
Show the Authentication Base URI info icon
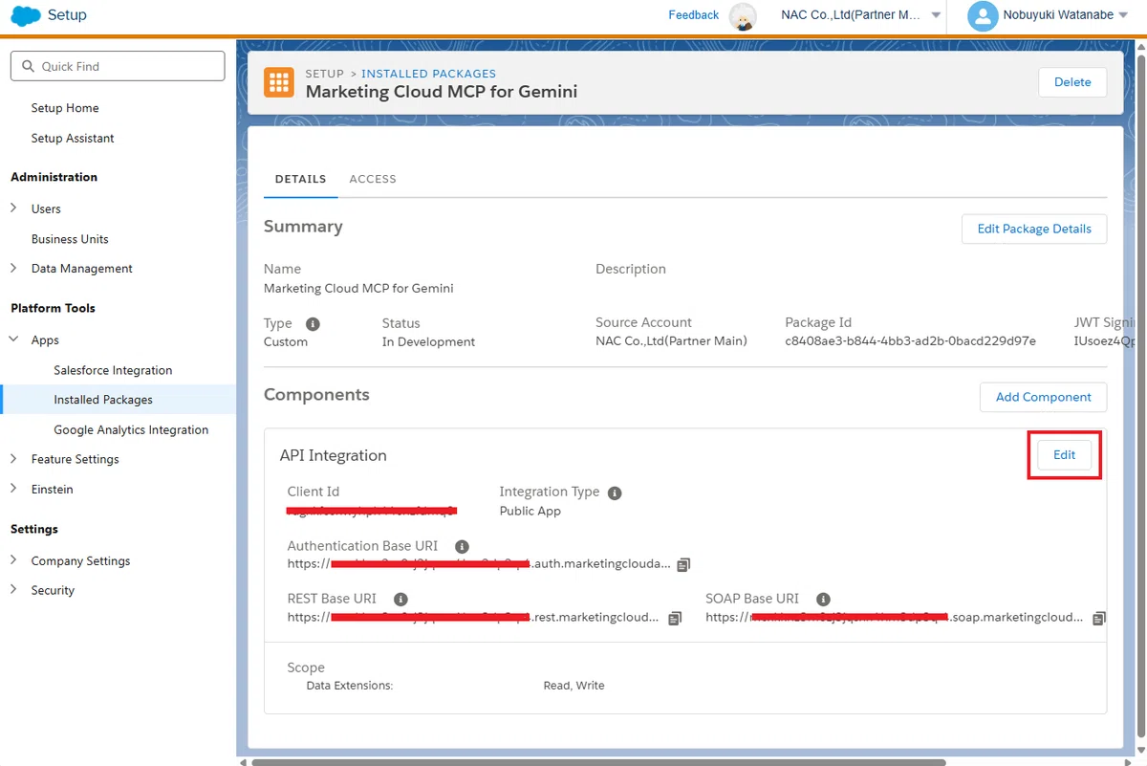pyautogui.click(x=462, y=547)
